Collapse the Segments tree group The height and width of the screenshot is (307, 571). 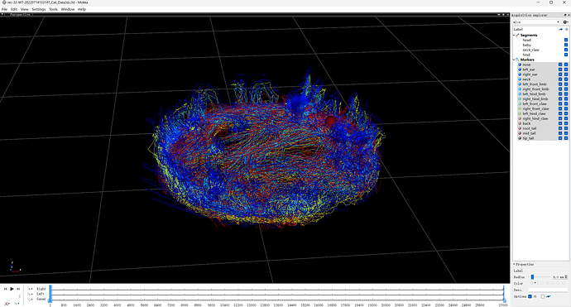click(x=514, y=36)
